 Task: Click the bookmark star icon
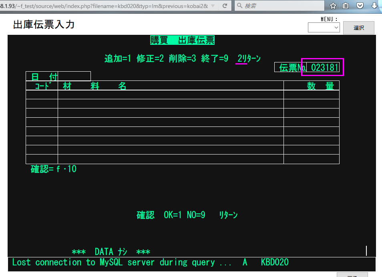[333, 6]
